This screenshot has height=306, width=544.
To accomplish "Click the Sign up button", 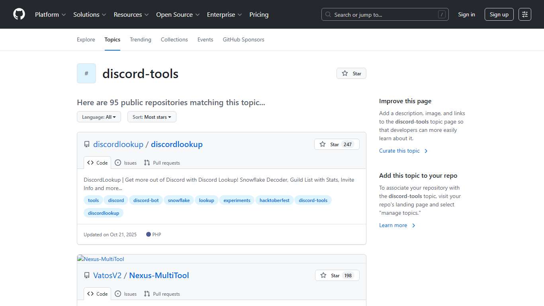I will pos(499,14).
